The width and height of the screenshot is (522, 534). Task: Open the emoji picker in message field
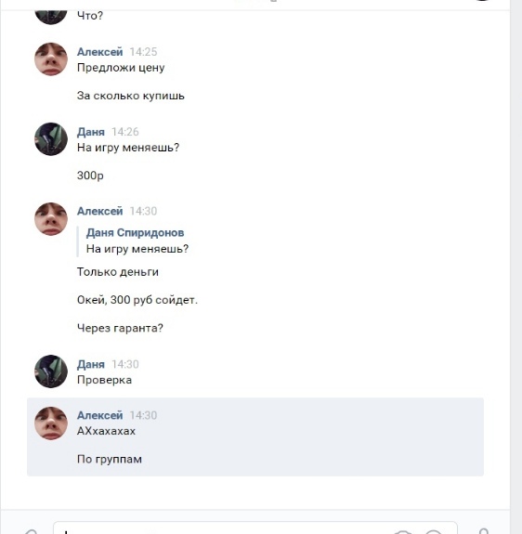click(x=434, y=531)
